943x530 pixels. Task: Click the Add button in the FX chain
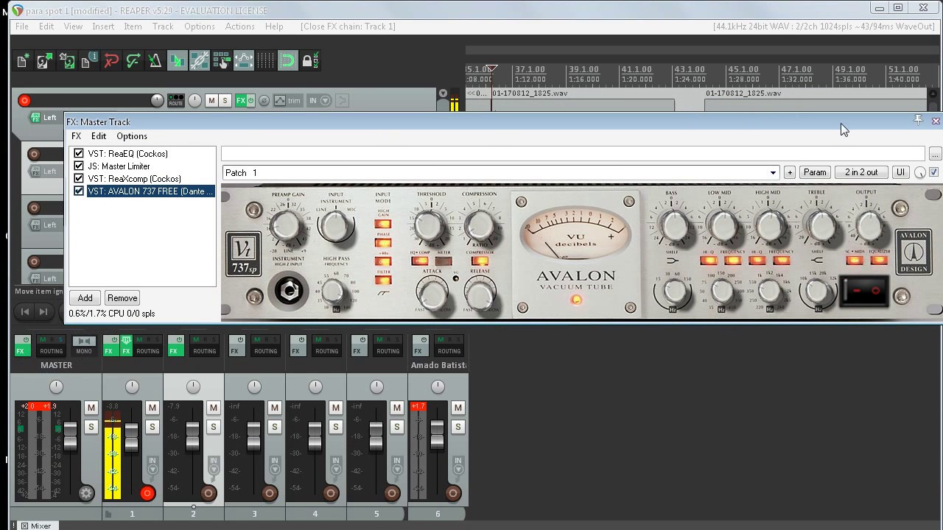coord(85,298)
